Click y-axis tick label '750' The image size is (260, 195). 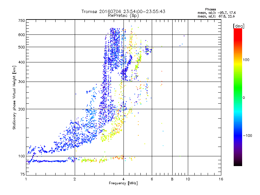coord(21,20)
